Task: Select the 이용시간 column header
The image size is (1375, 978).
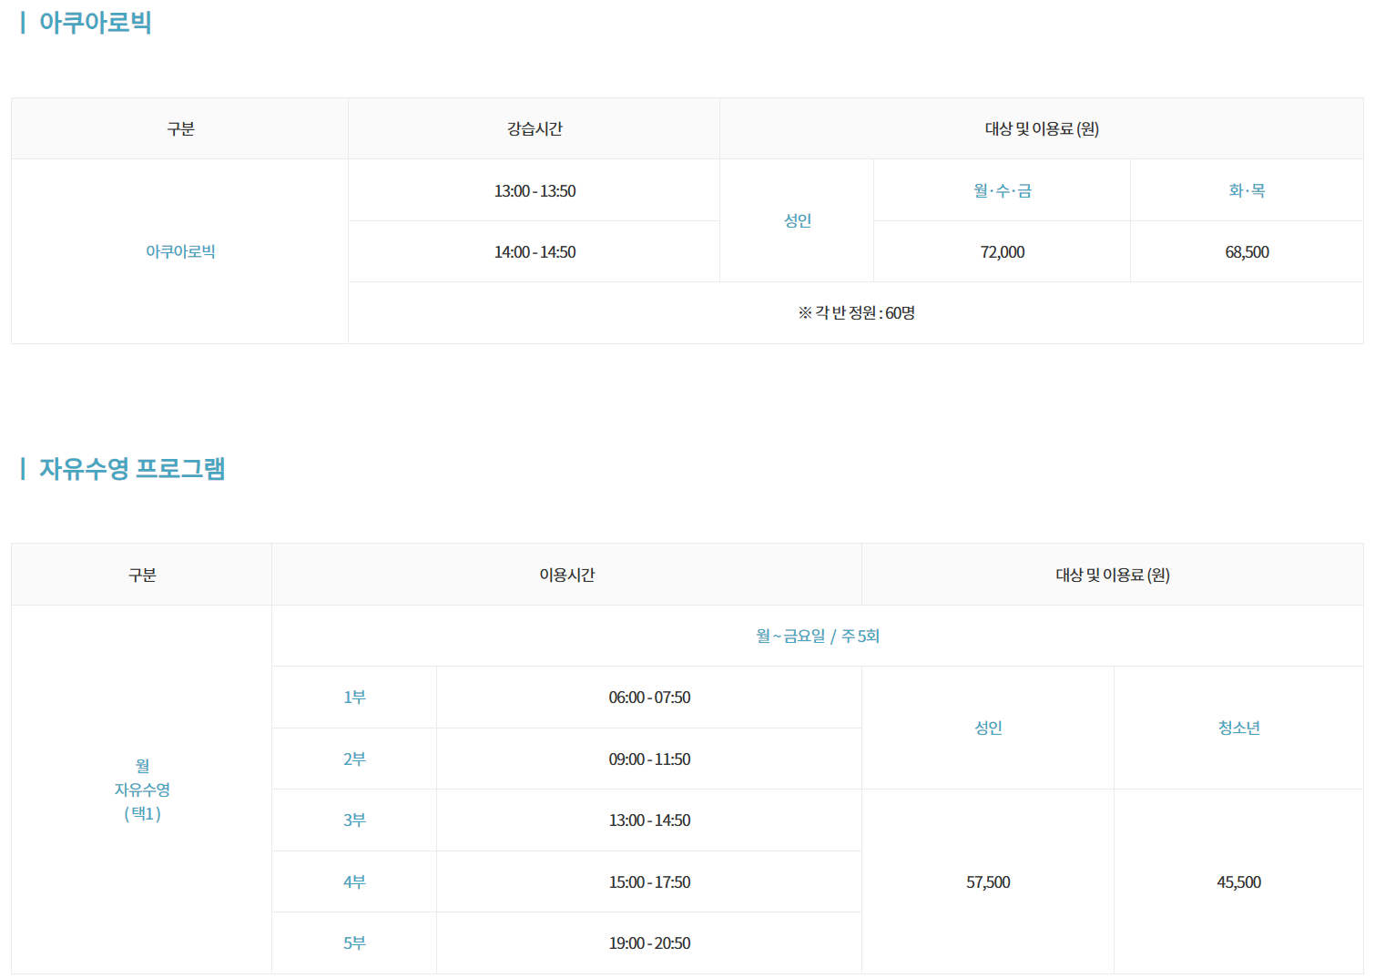Action: coord(566,576)
